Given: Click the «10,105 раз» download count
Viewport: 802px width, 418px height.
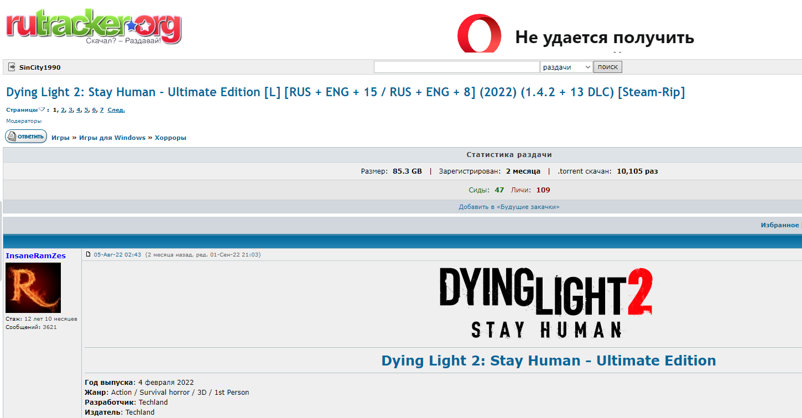Looking at the screenshot, I should point(637,171).
